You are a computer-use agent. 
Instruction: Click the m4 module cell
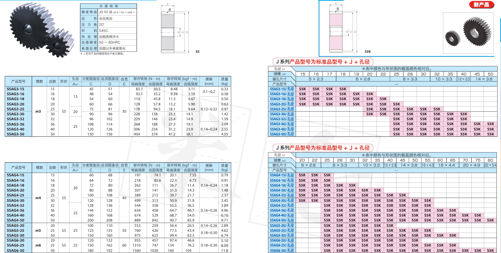coord(39,198)
